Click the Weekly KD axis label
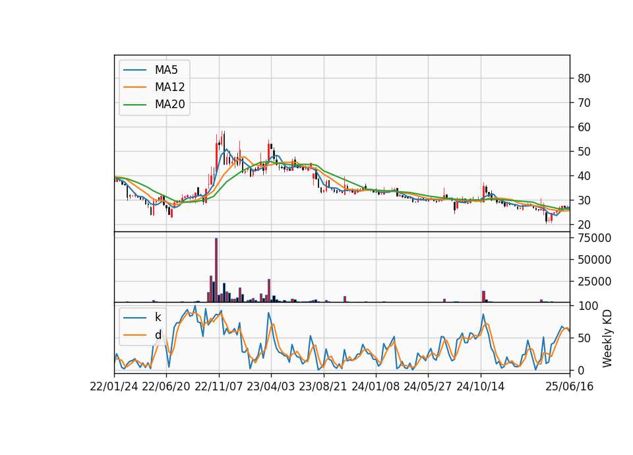The height and width of the screenshot is (455, 633). point(607,338)
